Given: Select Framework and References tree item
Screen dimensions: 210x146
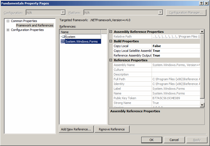Looking at the screenshot, I should tap(35, 25).
